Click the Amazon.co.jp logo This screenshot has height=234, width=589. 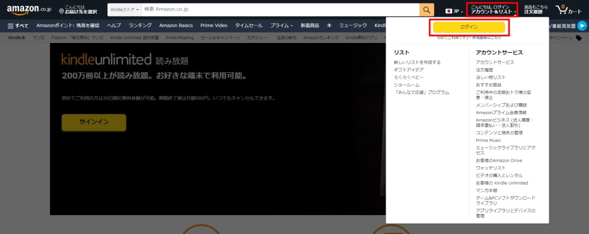click(29, 10)
